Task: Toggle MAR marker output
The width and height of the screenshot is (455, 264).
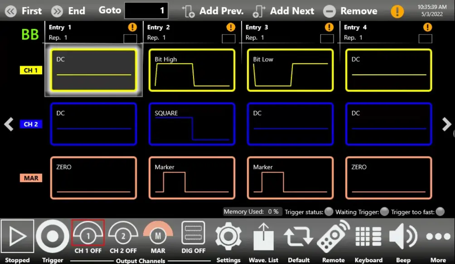Action: pos(158,237)
